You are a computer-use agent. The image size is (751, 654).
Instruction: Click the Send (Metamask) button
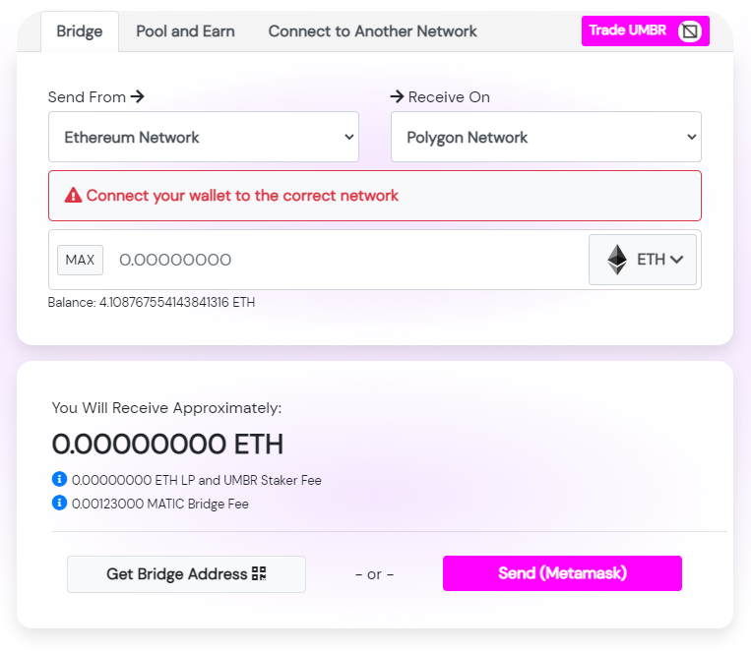pos(562,573)
